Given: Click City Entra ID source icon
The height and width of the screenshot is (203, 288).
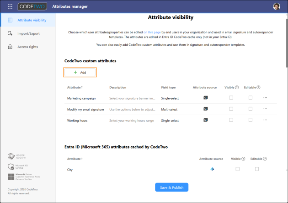Looking at the screenshot, I should coord(212,169).
